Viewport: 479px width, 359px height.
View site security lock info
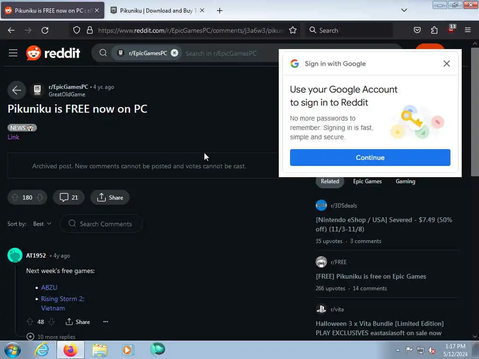click(89, 30)
